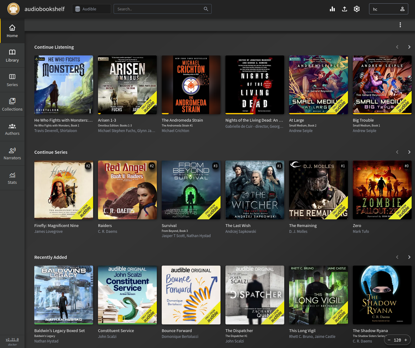Open Series in sidebar

click(12, 80)
